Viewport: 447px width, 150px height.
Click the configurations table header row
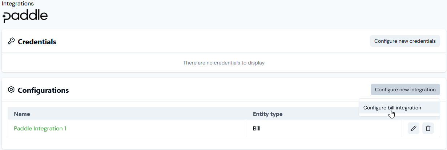[x=145, y=114]
